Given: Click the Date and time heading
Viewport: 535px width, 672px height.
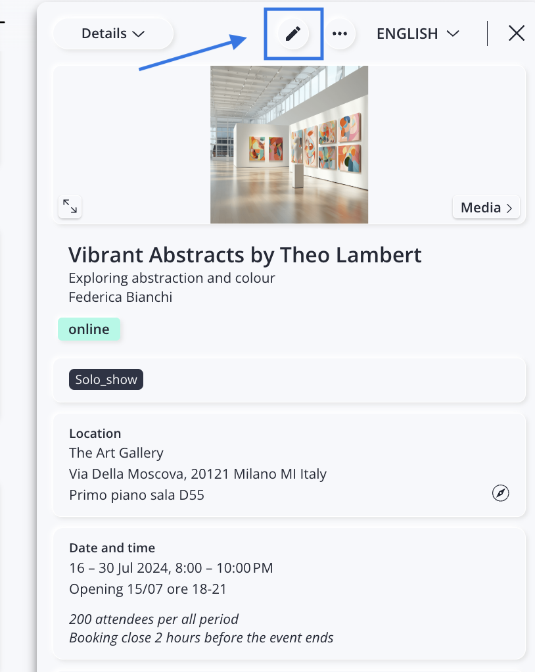Looking at the screenshot, I should coord(112,548).
